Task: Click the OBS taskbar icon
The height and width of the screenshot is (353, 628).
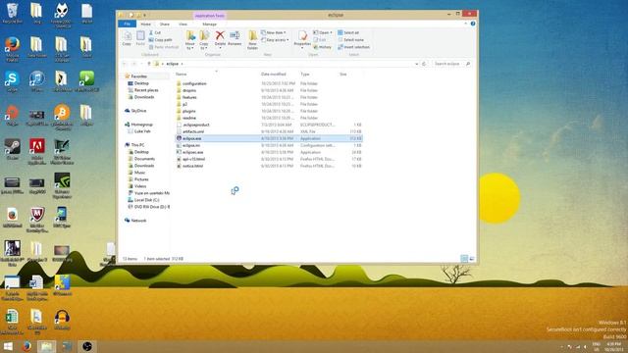Action: click(87, 346)
